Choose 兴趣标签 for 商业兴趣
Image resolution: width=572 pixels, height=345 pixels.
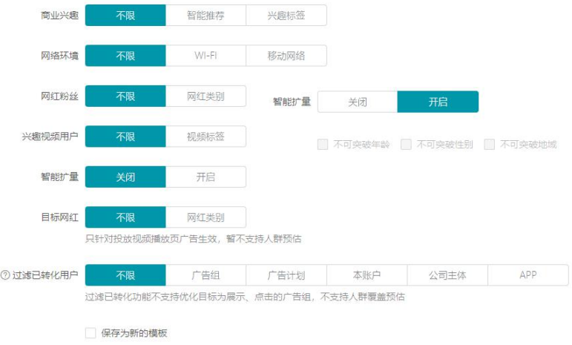click(x=286, y=16)
